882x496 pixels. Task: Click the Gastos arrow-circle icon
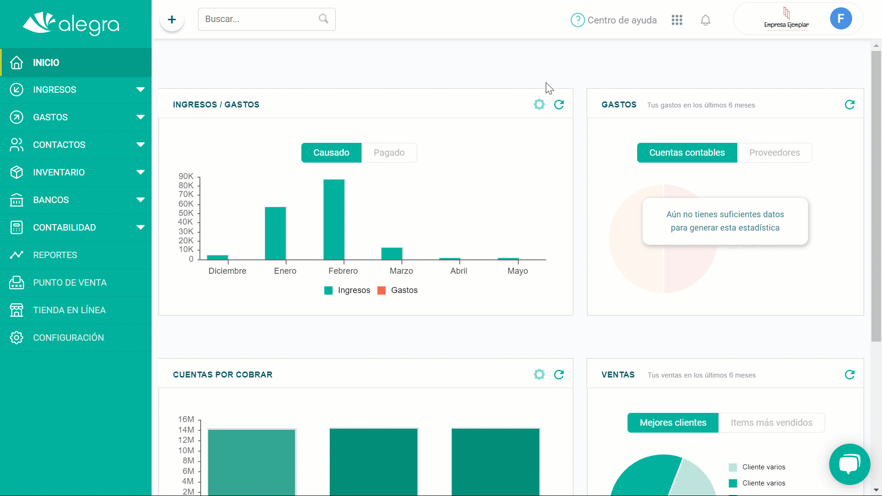pos(17,117)
